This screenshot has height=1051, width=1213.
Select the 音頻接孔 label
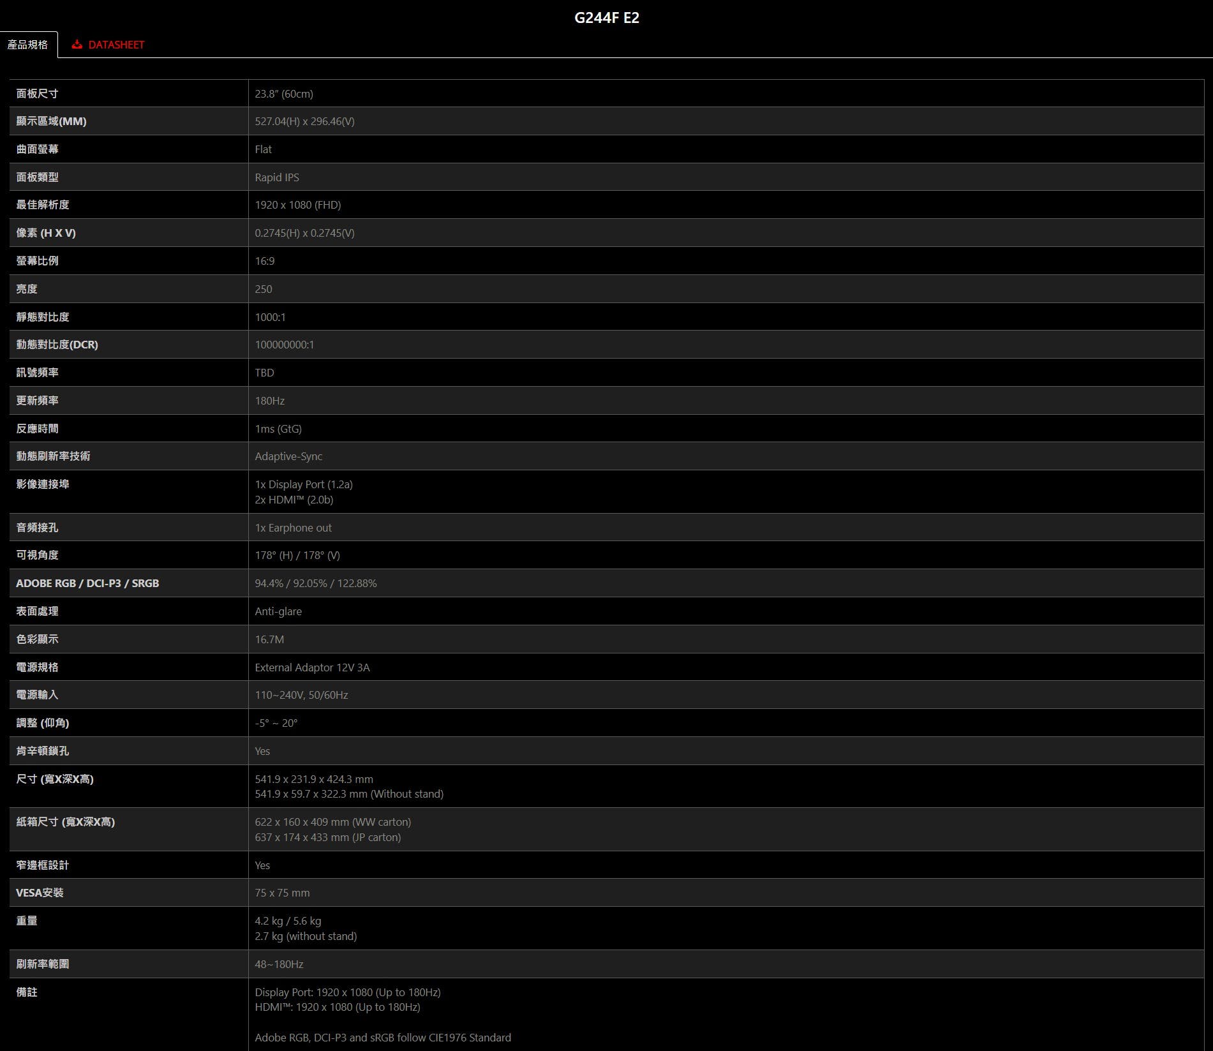point(37,528)
